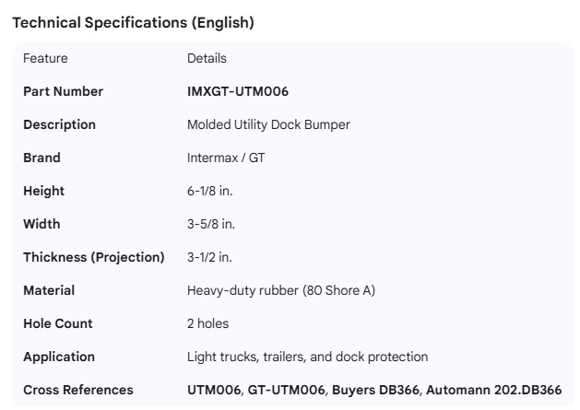This screenshot has width=580, height=410.
Task: Click the Hole Count row label
Action: click(57, 323)
